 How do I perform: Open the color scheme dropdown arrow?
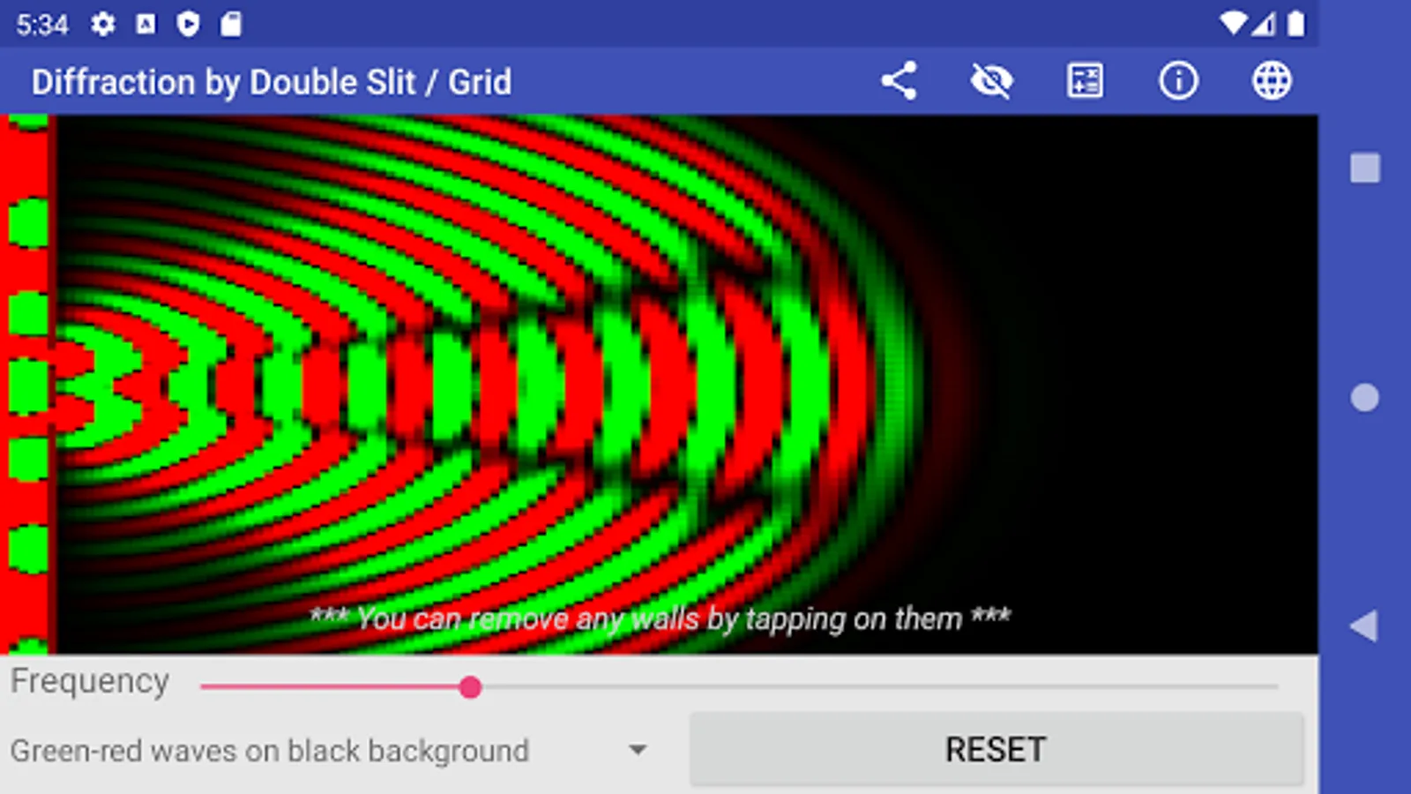pyautogui.click(x=638, y=751)
